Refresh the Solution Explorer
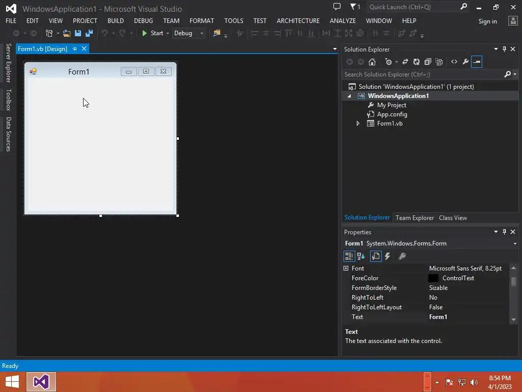The image size is (522, 392). coord(416,62)
